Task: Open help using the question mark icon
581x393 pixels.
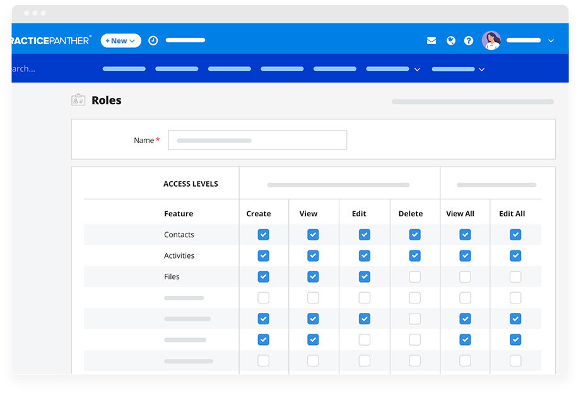Action: click(469, 40)
